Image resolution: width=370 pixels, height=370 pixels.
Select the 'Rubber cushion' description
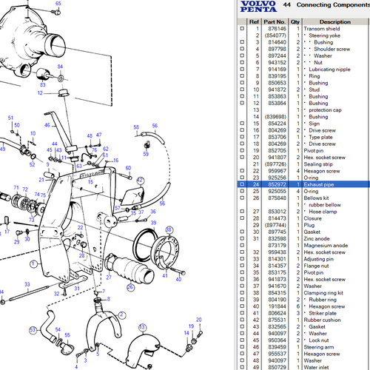[322, 320]
